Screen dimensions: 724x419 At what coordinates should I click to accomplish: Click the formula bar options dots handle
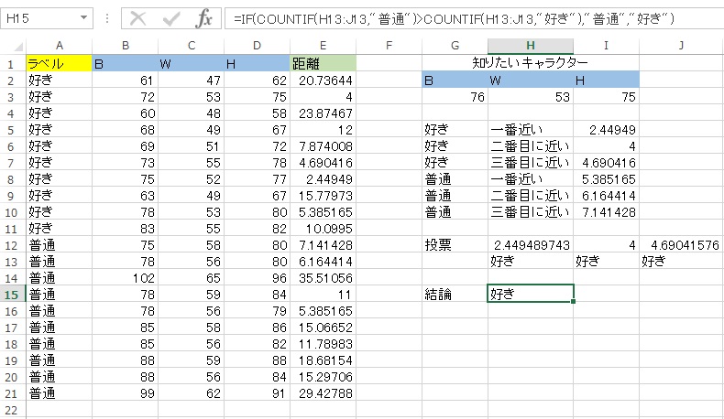tap(107, 18)
